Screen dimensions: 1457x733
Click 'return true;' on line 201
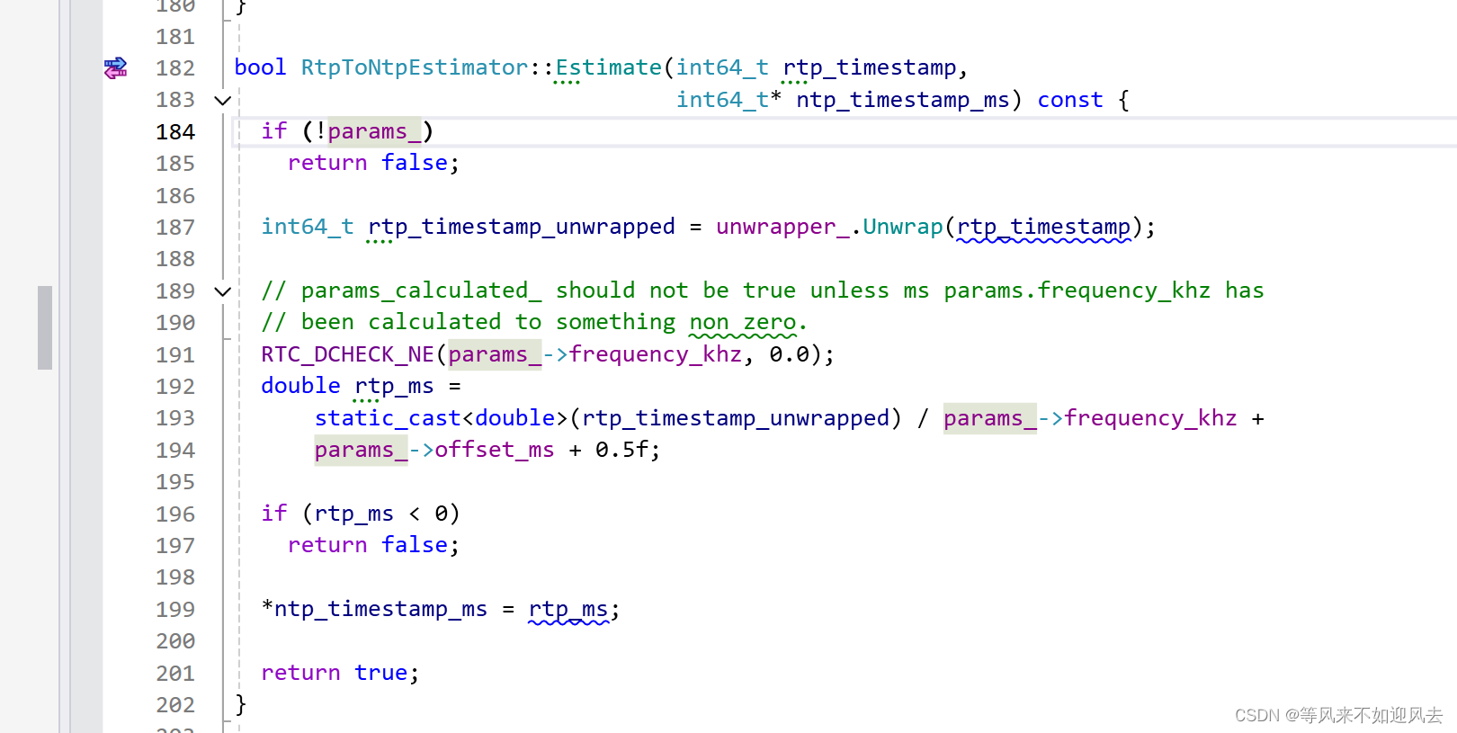coord(340,673)
